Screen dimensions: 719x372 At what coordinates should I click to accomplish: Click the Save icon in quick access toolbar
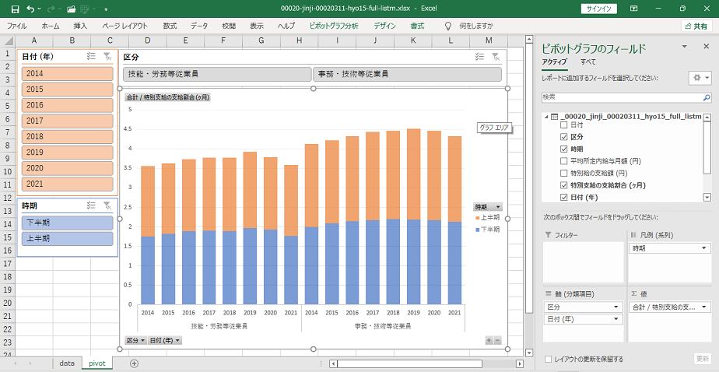point(12,8)
